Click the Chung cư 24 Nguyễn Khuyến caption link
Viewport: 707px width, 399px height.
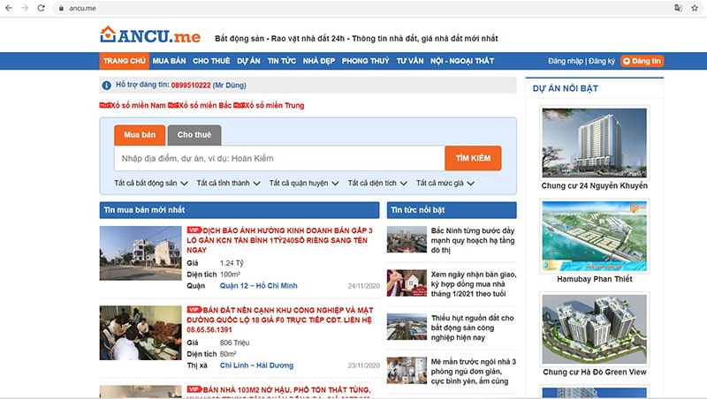[594, 185]
